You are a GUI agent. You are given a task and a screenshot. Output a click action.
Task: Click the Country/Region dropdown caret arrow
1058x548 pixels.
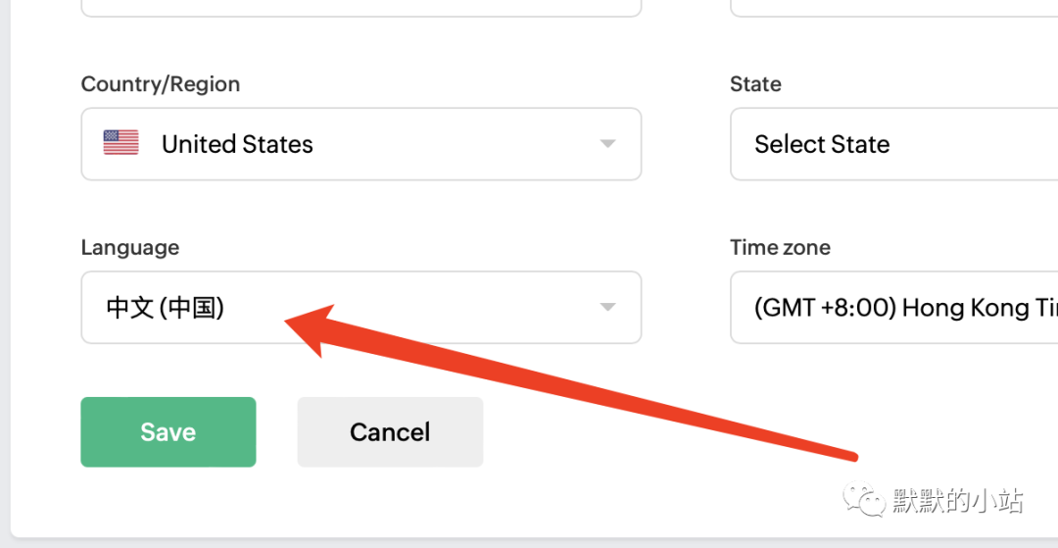[608, 144]
